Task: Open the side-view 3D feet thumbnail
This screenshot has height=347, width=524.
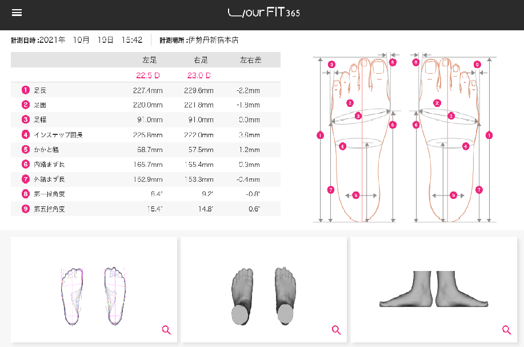Action: tap(434, 289)
